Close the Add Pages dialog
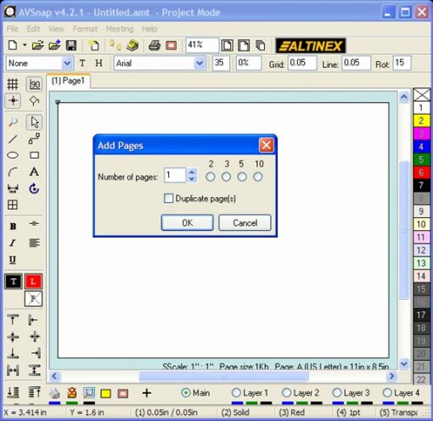Viewport: 433px width, 421px height. (267, 145)
